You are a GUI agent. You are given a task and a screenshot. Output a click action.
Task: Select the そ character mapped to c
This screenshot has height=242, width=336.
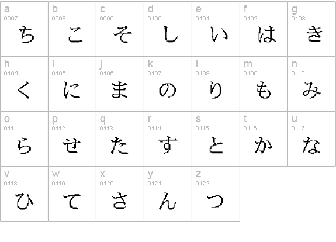pyautogui.click(x=122, y=34)
